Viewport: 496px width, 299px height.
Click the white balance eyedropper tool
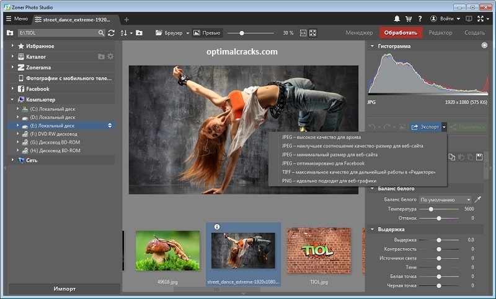pos(478,199)
